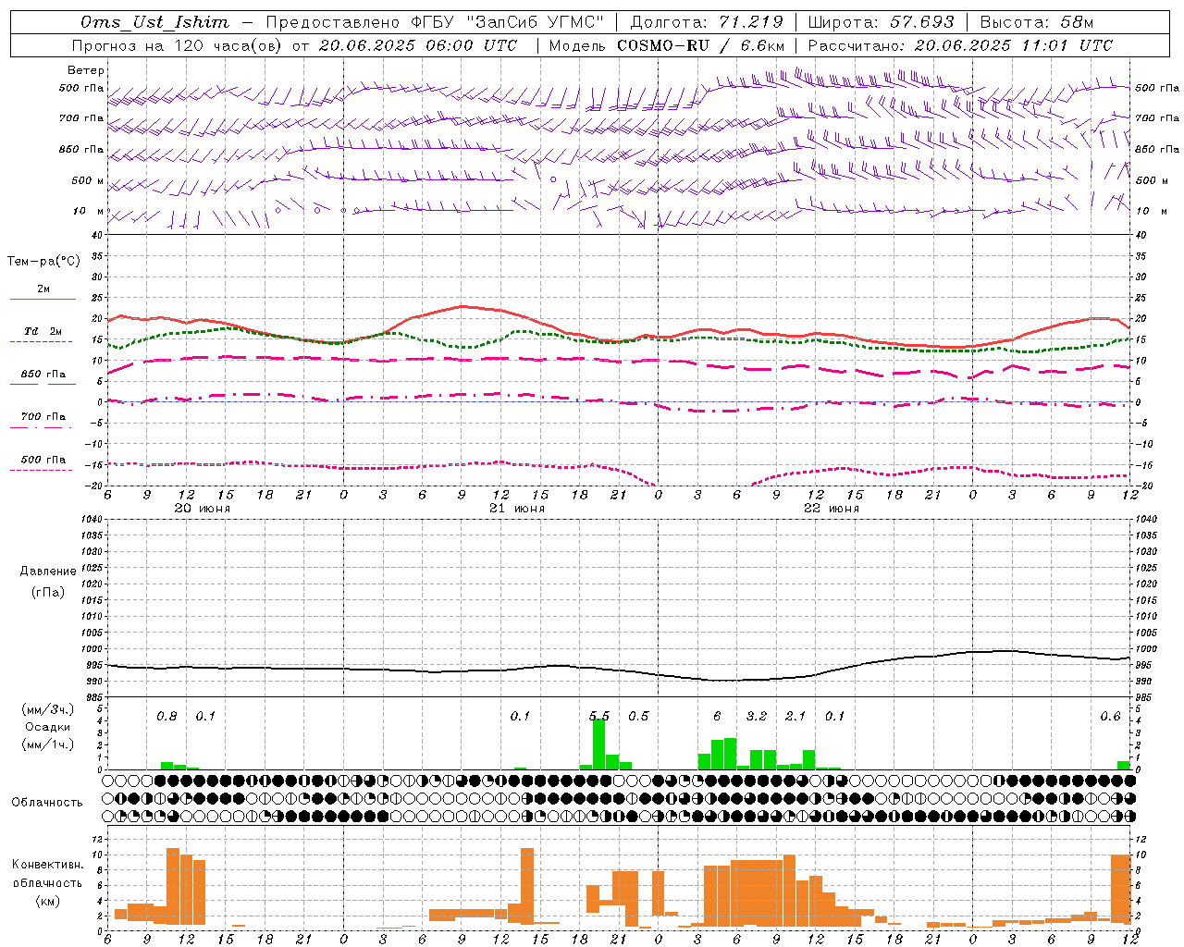Click the Высота: 58м header field
The image size is (1184, 947).
1036,22
